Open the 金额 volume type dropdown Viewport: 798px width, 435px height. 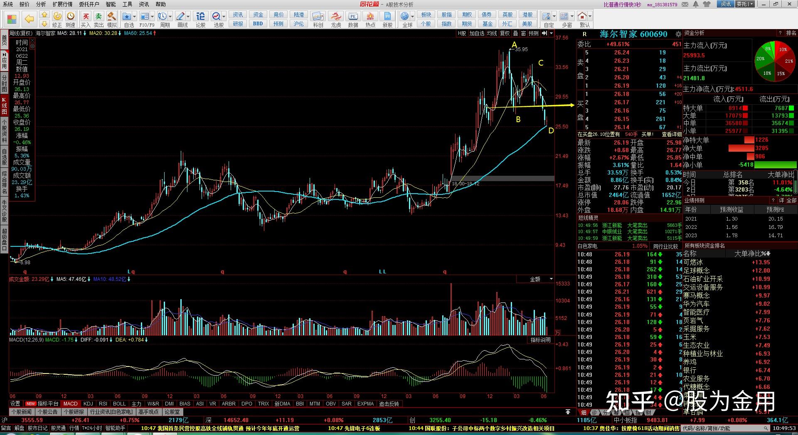pyautogui.click(x=535, y=279)
